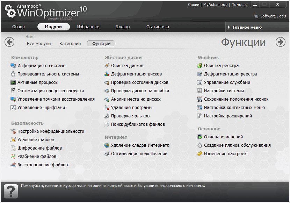Select the 'Все модули' view
This screenshot has width=290, height=203.
click(39, 44)
